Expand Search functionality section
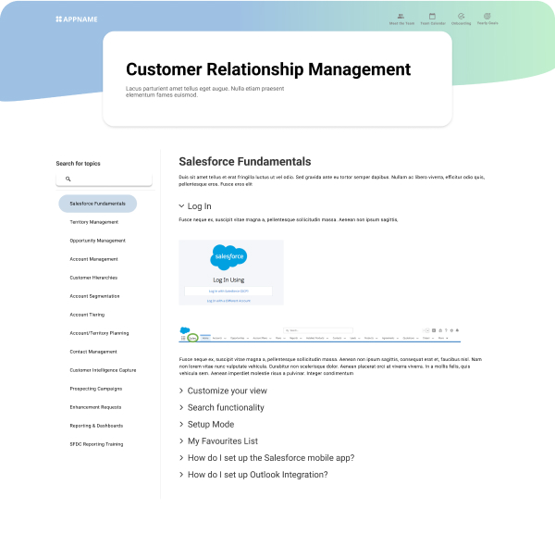This screenshot has width=555, height=546. point(222,407)
